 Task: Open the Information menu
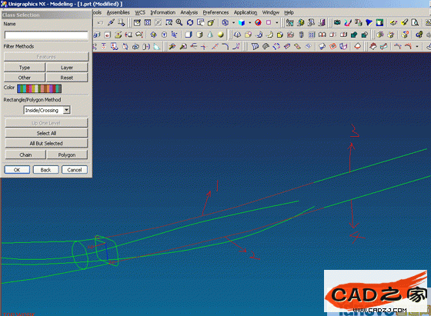(162, 12)
